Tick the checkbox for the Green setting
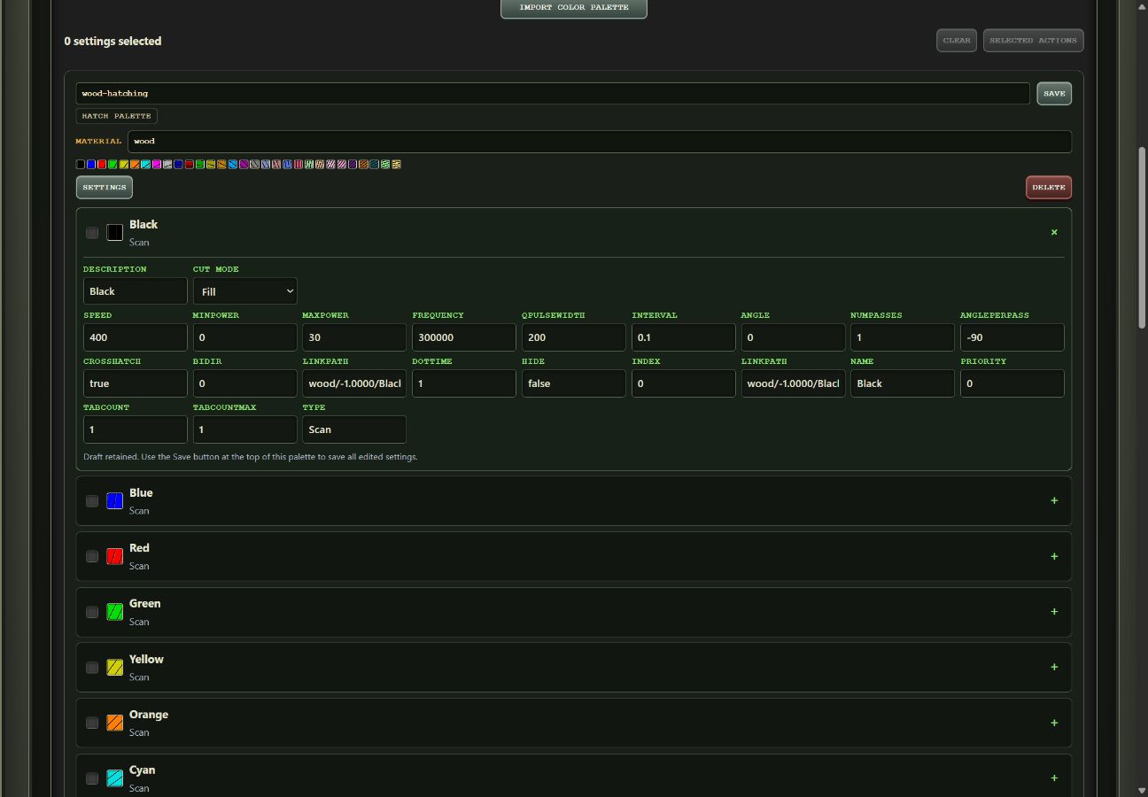The image size is (1148, 797). coord(92,612)
